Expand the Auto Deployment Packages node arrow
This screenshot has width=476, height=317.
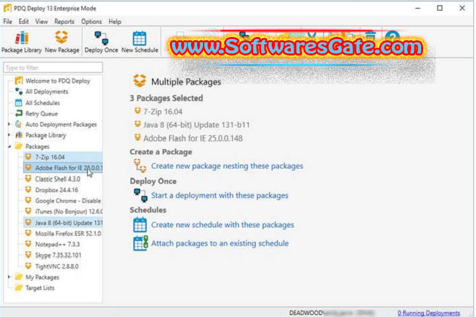point(9,124)
